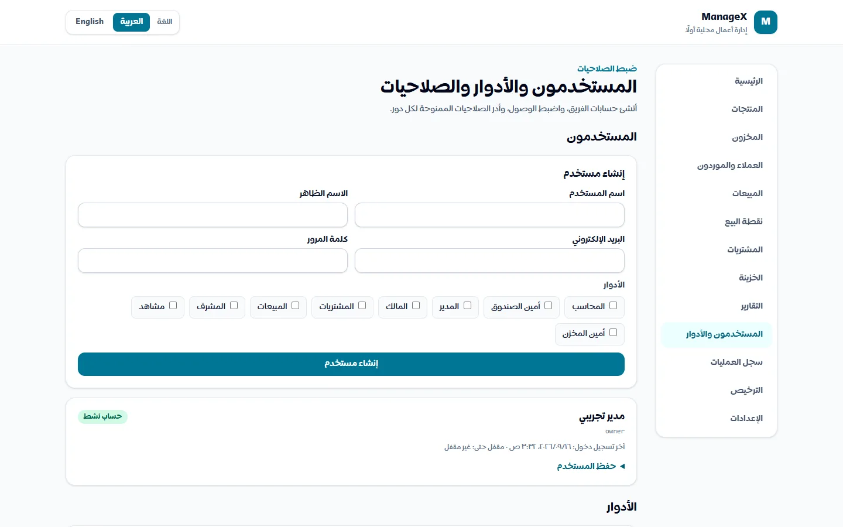Click the حساب نشط status badge
The height and width of the screenshot is (527, 843).
coord(102,416)
